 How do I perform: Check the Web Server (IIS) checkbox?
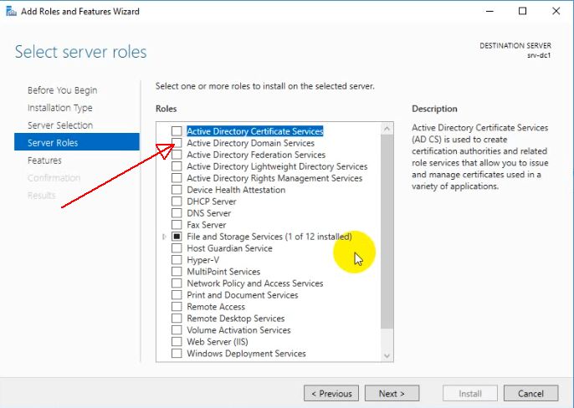(177, 342)
